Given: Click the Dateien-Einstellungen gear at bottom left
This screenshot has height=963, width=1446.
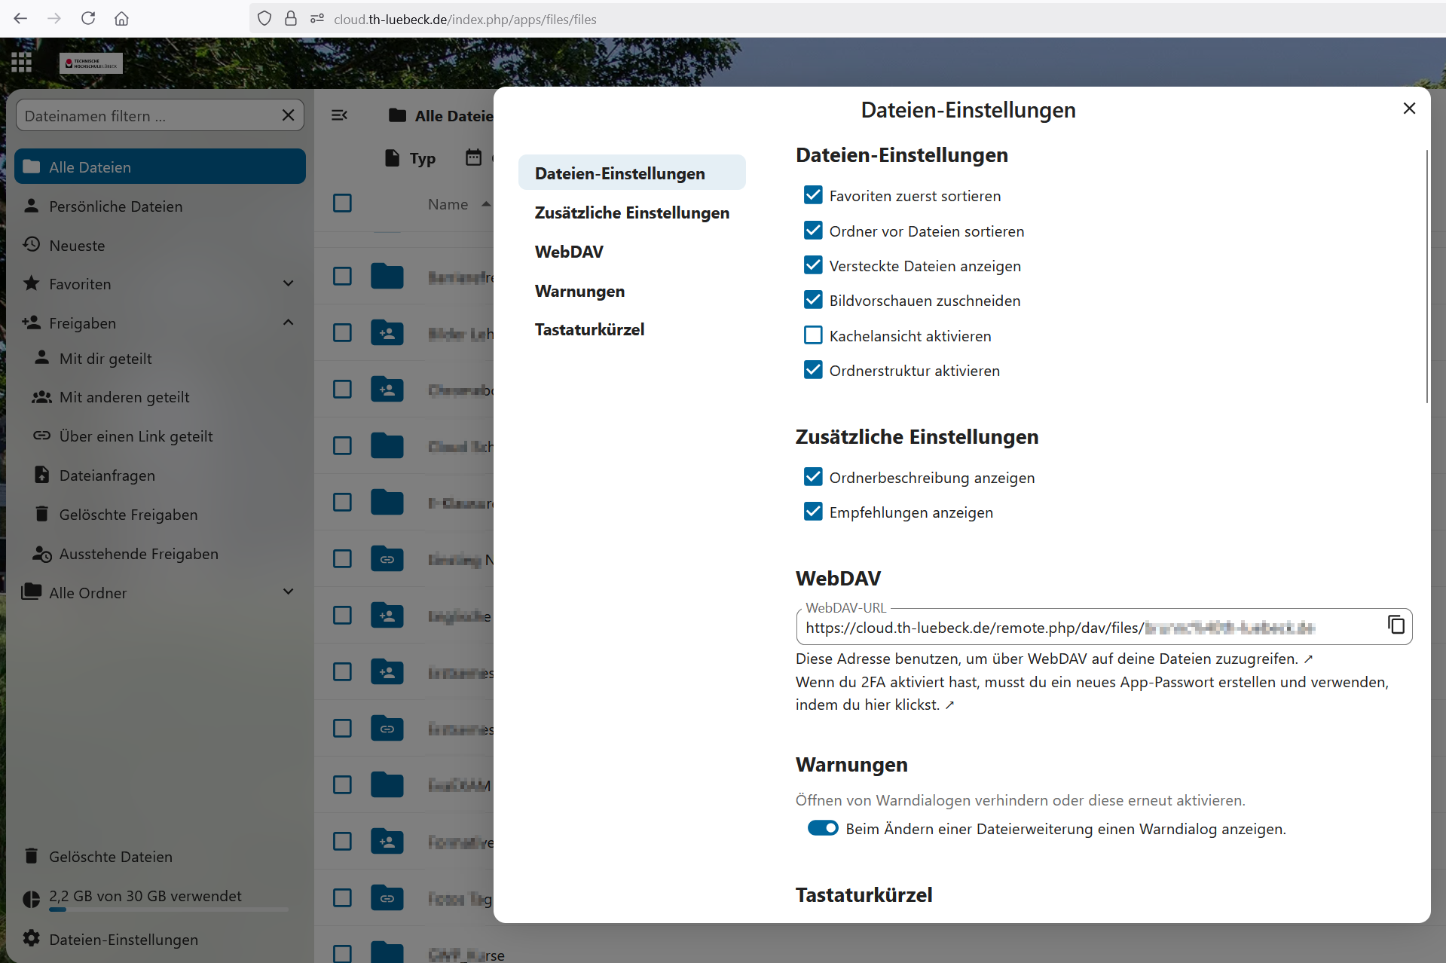Looking at the screenshot, I should [x=32, y=939].
